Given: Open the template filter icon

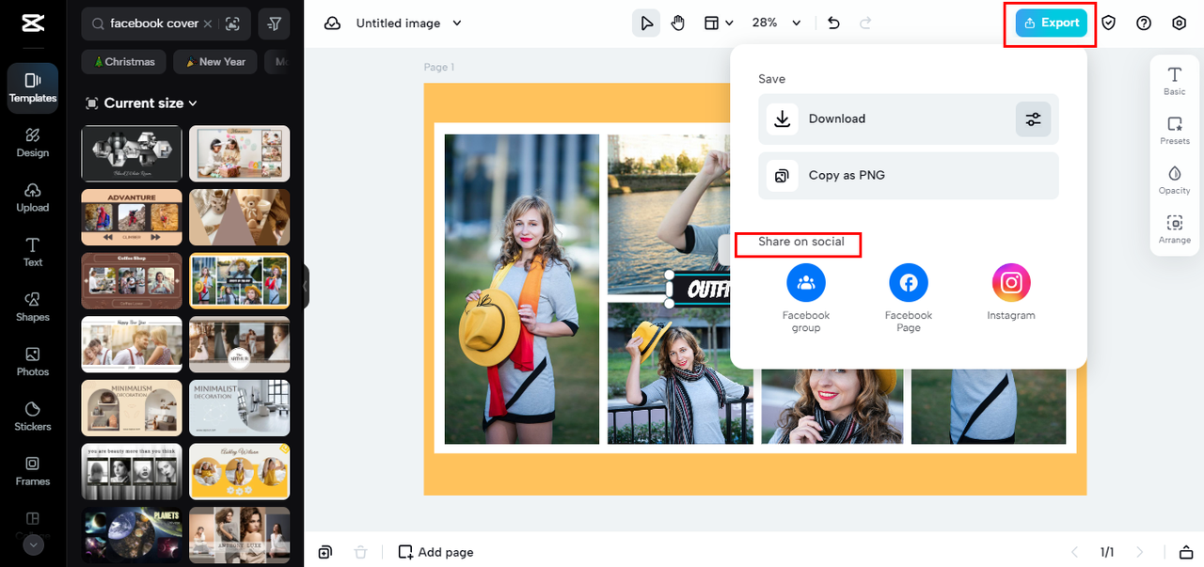Looking at the screenshot, I should click(274, 24).
